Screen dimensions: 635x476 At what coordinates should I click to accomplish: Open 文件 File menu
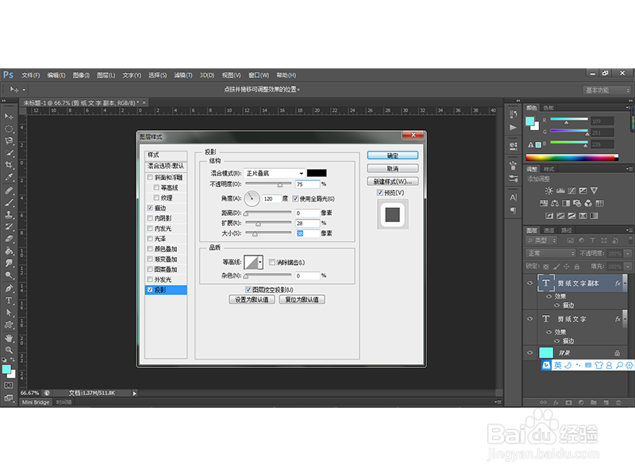coord(31,75)
